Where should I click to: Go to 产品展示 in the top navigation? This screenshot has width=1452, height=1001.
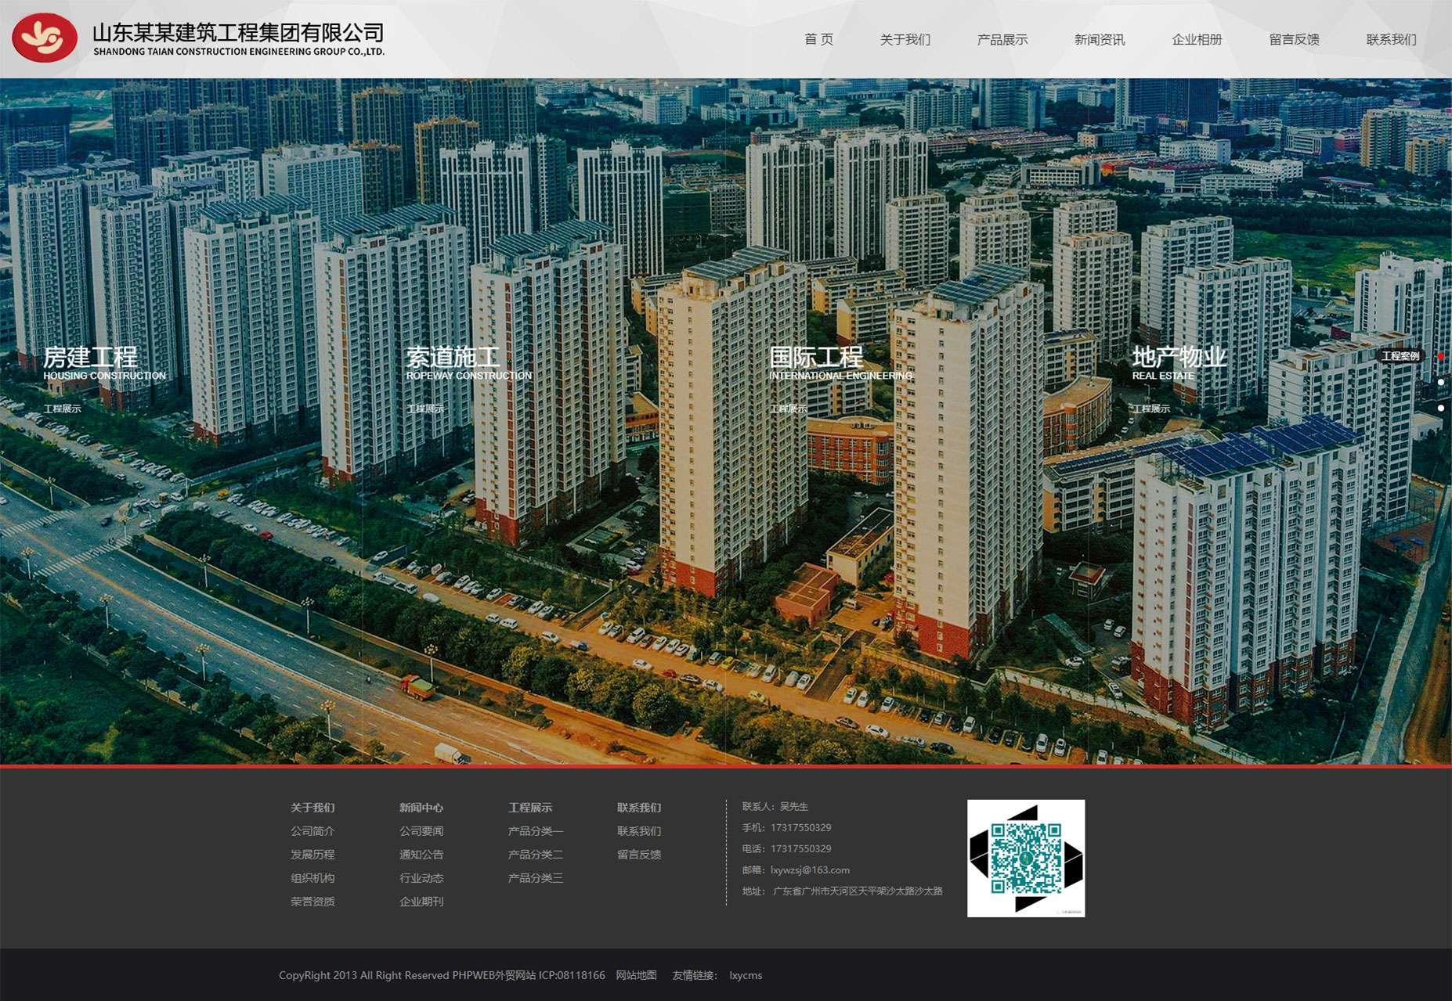[1002, 39]
